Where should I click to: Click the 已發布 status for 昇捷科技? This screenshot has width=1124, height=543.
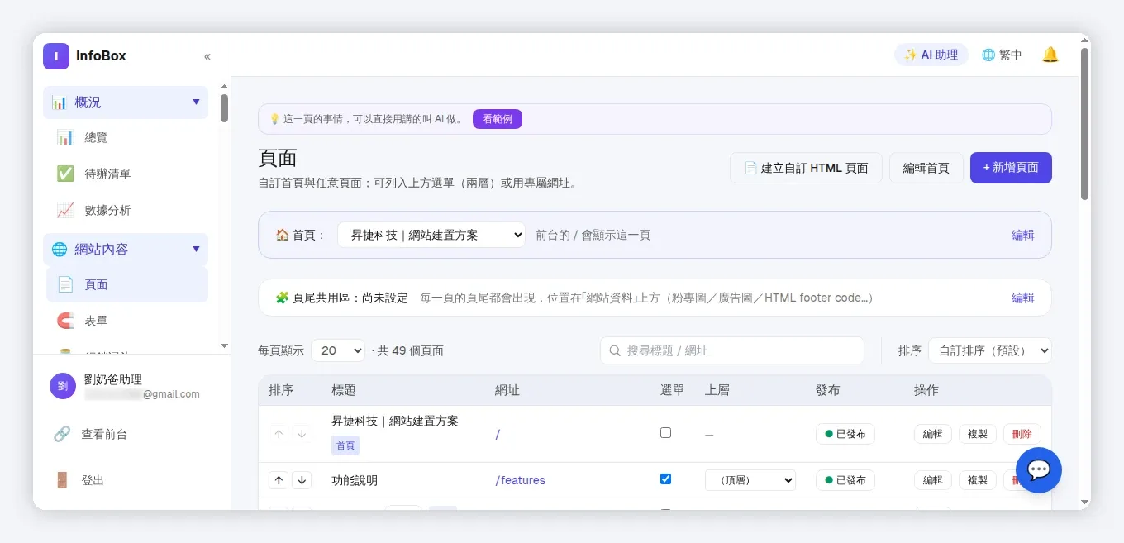[x=845, y=434]
